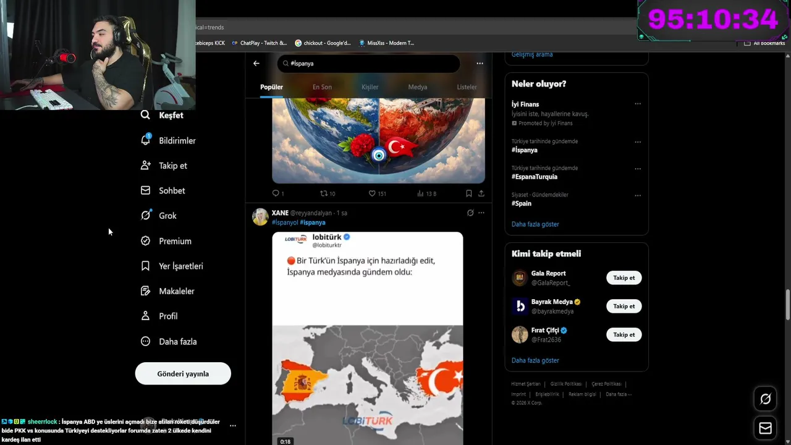Go back with the arrow beside search
The width and height of the screenshot is (791, 445).
(256, 63)
